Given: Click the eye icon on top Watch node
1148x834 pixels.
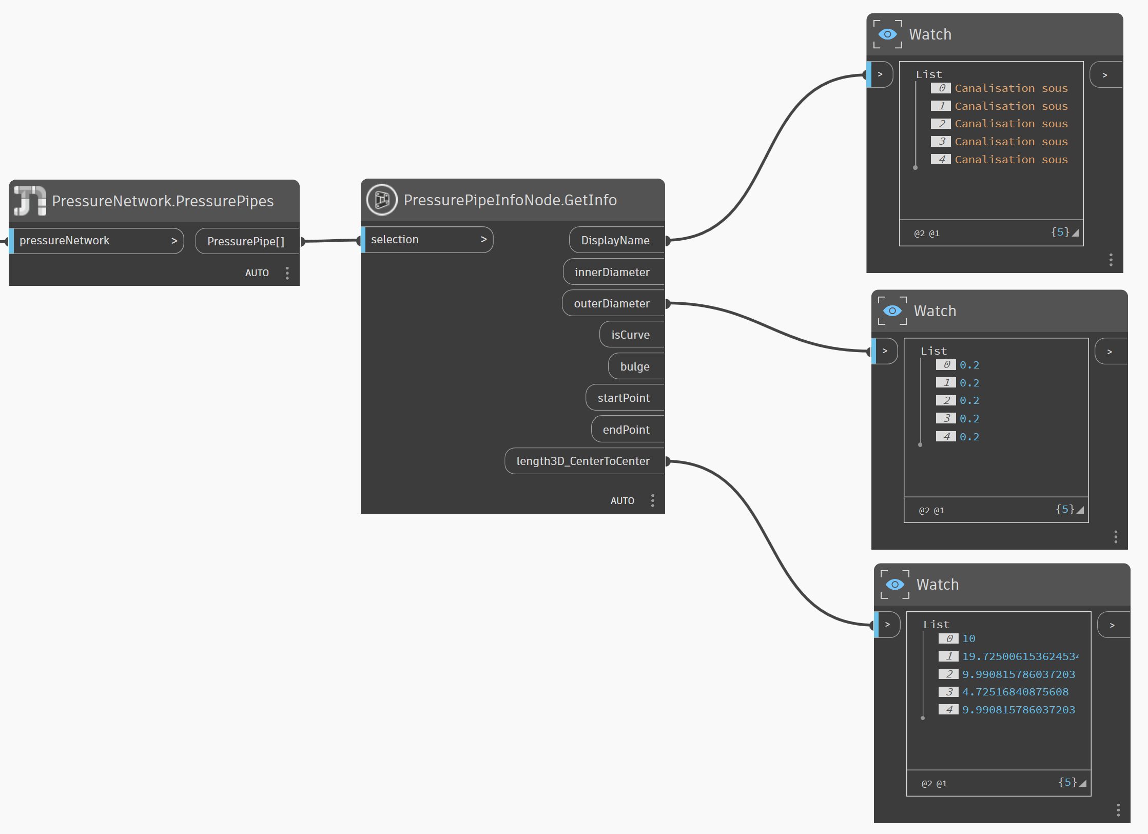Looking at the screenshot, I should pyautogui.click(x=887, y=34).
